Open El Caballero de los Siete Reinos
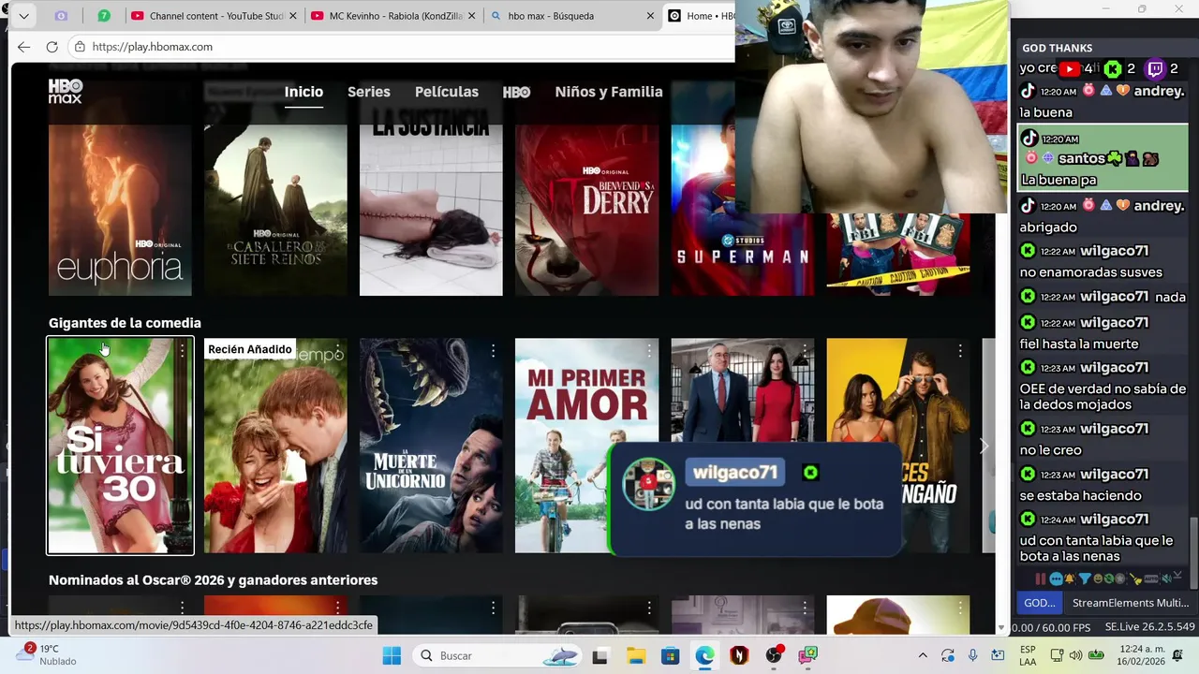1199x674 pixels. [x=275, y=187]
